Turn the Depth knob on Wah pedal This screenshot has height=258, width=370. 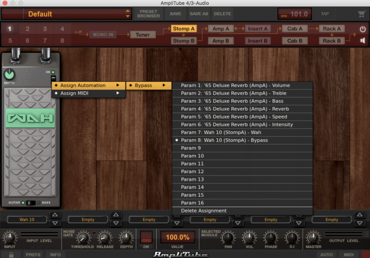coord(9,74)
